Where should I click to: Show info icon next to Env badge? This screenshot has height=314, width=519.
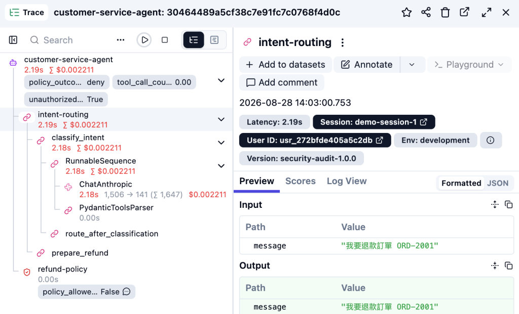click(x=491, y=141)
